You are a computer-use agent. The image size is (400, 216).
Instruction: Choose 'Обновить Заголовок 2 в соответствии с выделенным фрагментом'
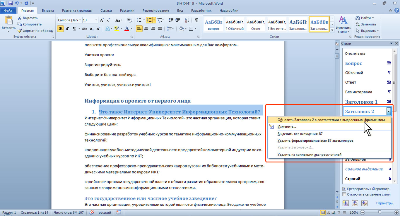(x=329, y=120)
